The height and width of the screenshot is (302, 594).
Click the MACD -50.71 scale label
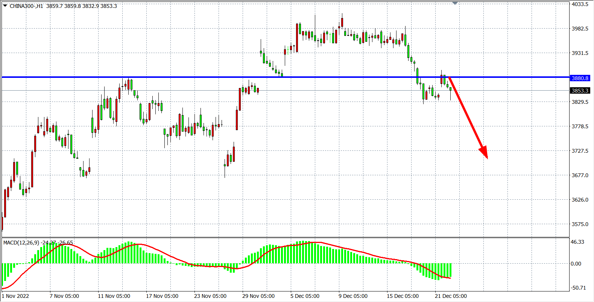(578, 288)
